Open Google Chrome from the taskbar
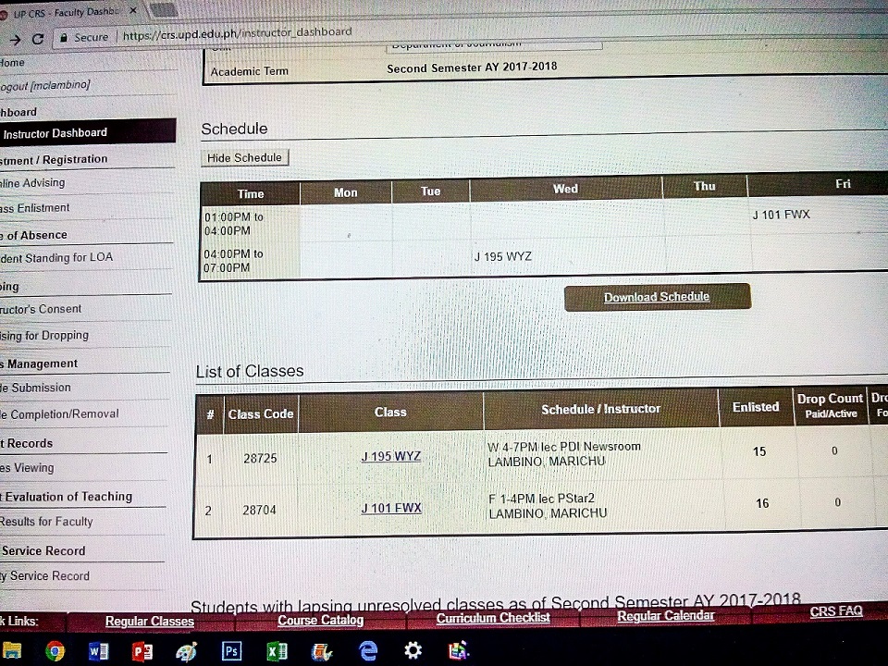Image resolution: width=888 pixels, height=666 pixels. coord(55,650)
